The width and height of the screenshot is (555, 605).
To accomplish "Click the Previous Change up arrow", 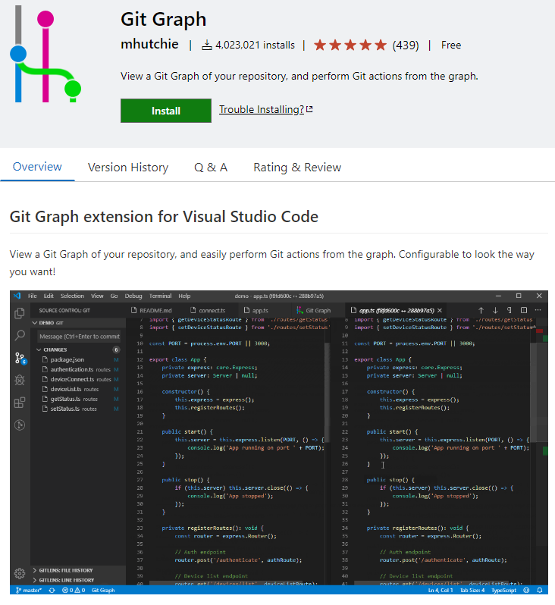I will pos(481,310).
